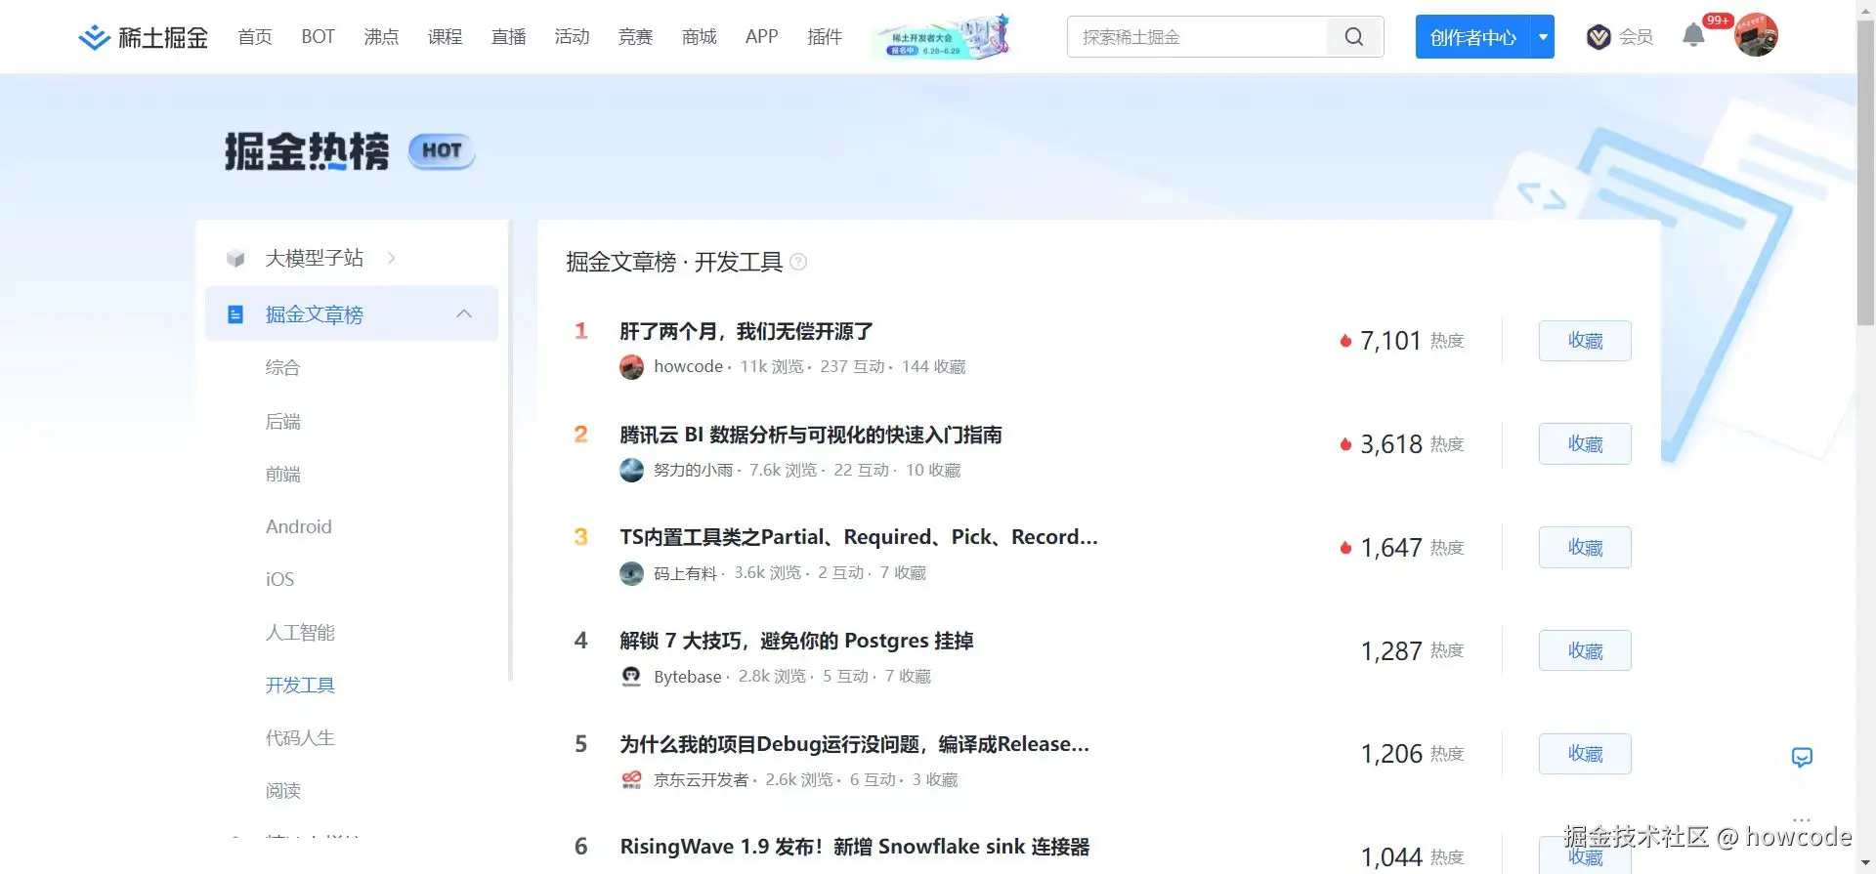Screen dimensions: 1876x874
Task: Click author name 努力的小雨
Action: pos(693,471)
